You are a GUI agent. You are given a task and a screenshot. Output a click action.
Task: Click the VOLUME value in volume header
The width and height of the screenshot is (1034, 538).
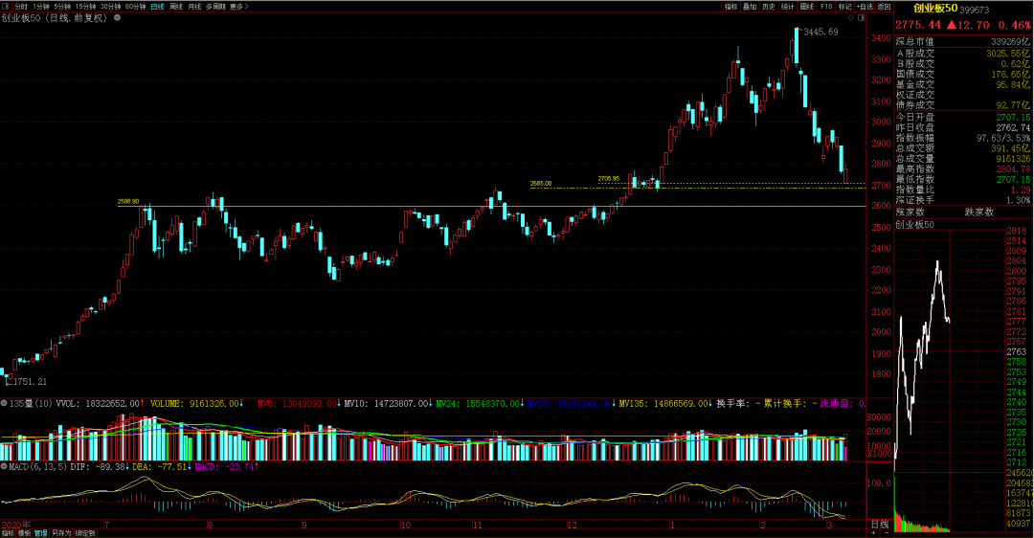pyautogui.click(x=214, y=404)
